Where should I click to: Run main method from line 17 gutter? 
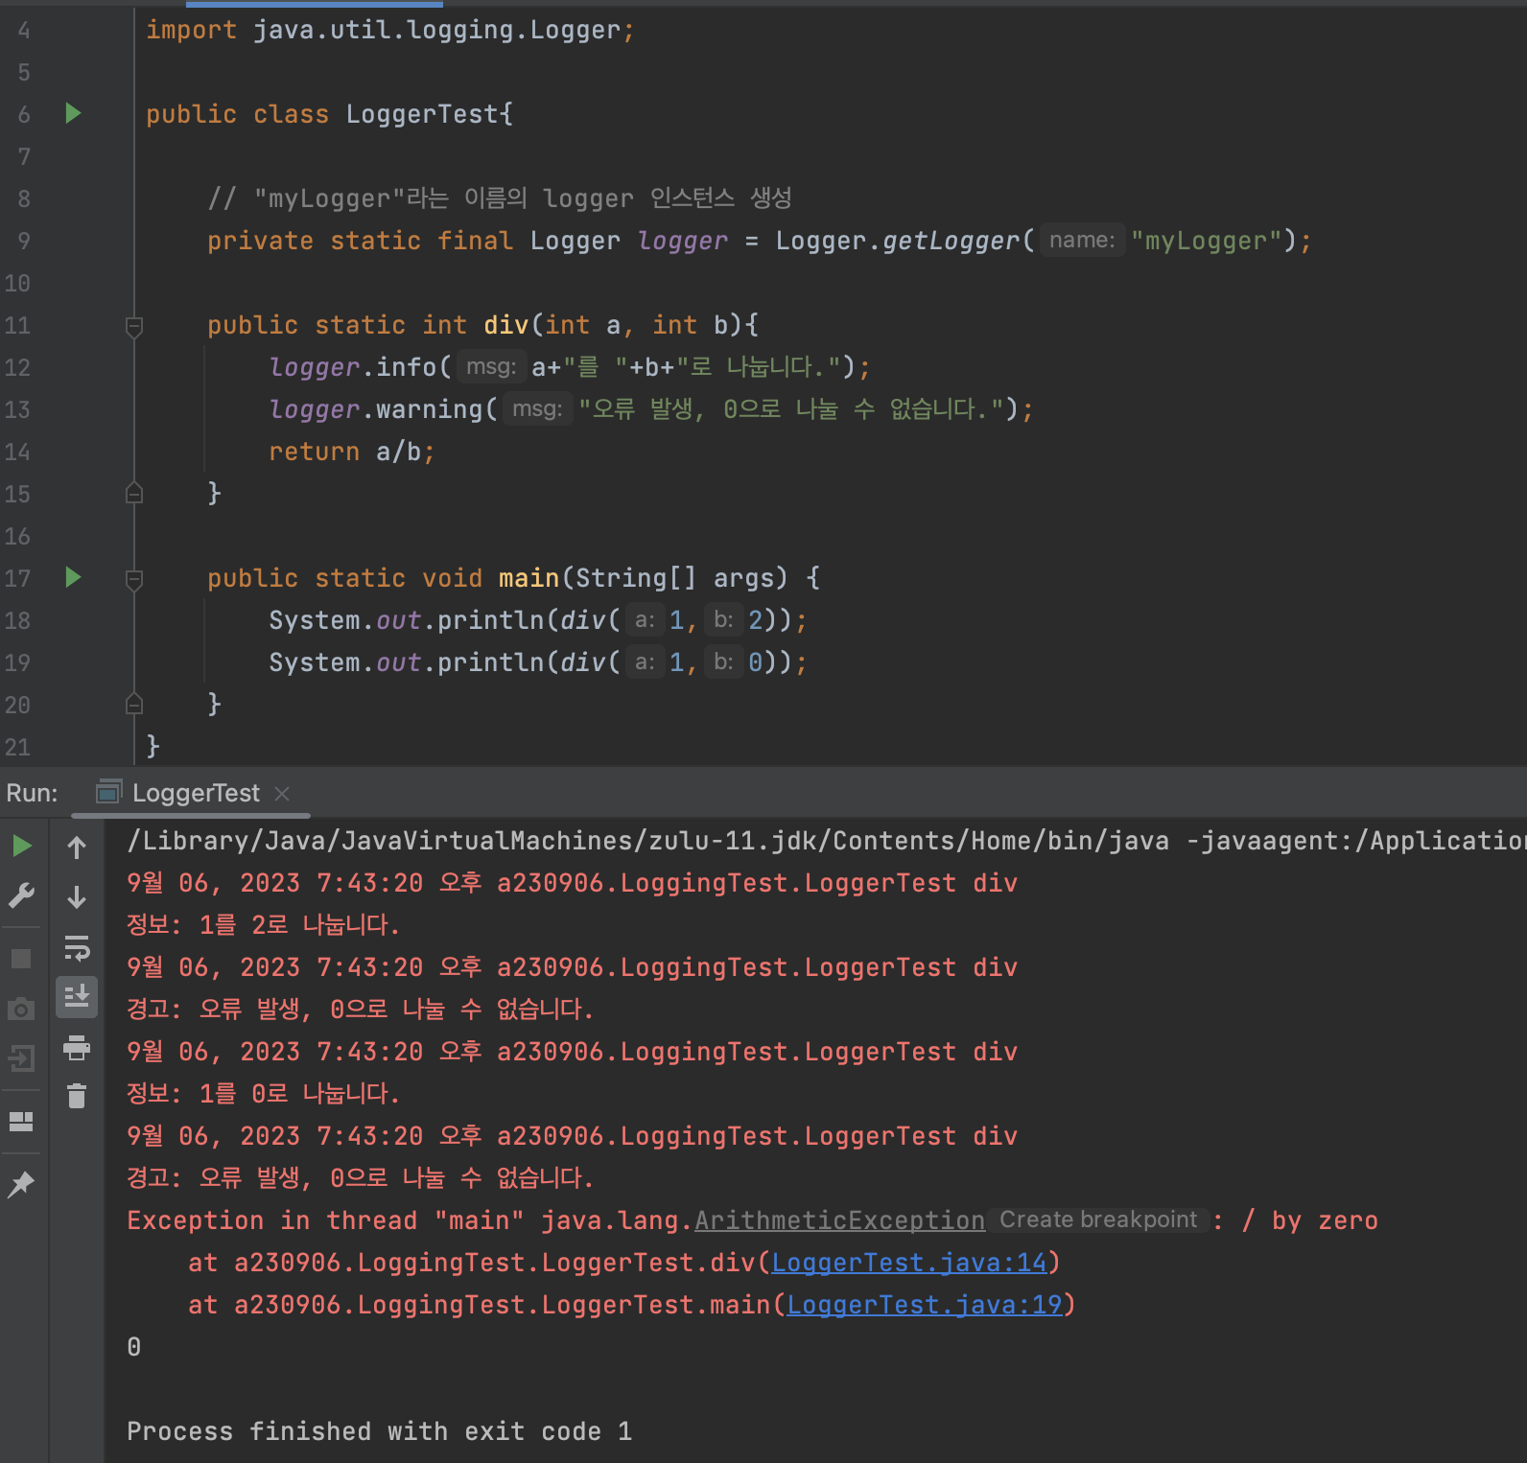[x=73, y=577]
